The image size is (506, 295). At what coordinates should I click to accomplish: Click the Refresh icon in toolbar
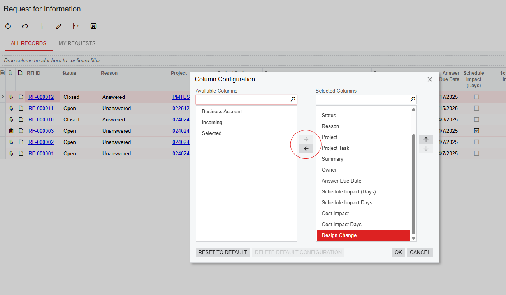pos(8,26)
